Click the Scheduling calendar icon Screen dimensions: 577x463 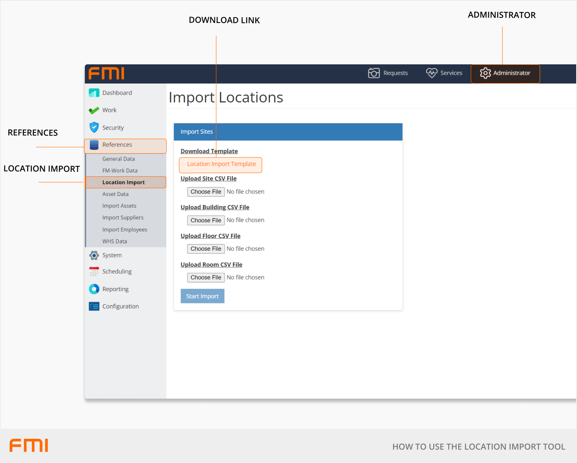(x=94, y=272)
